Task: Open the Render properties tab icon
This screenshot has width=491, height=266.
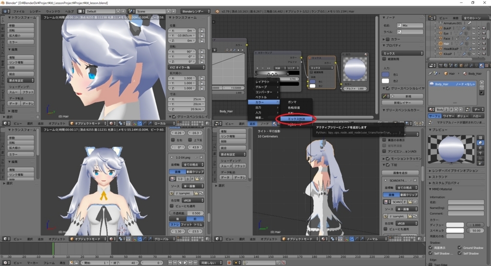Action: tap(441, 66)
